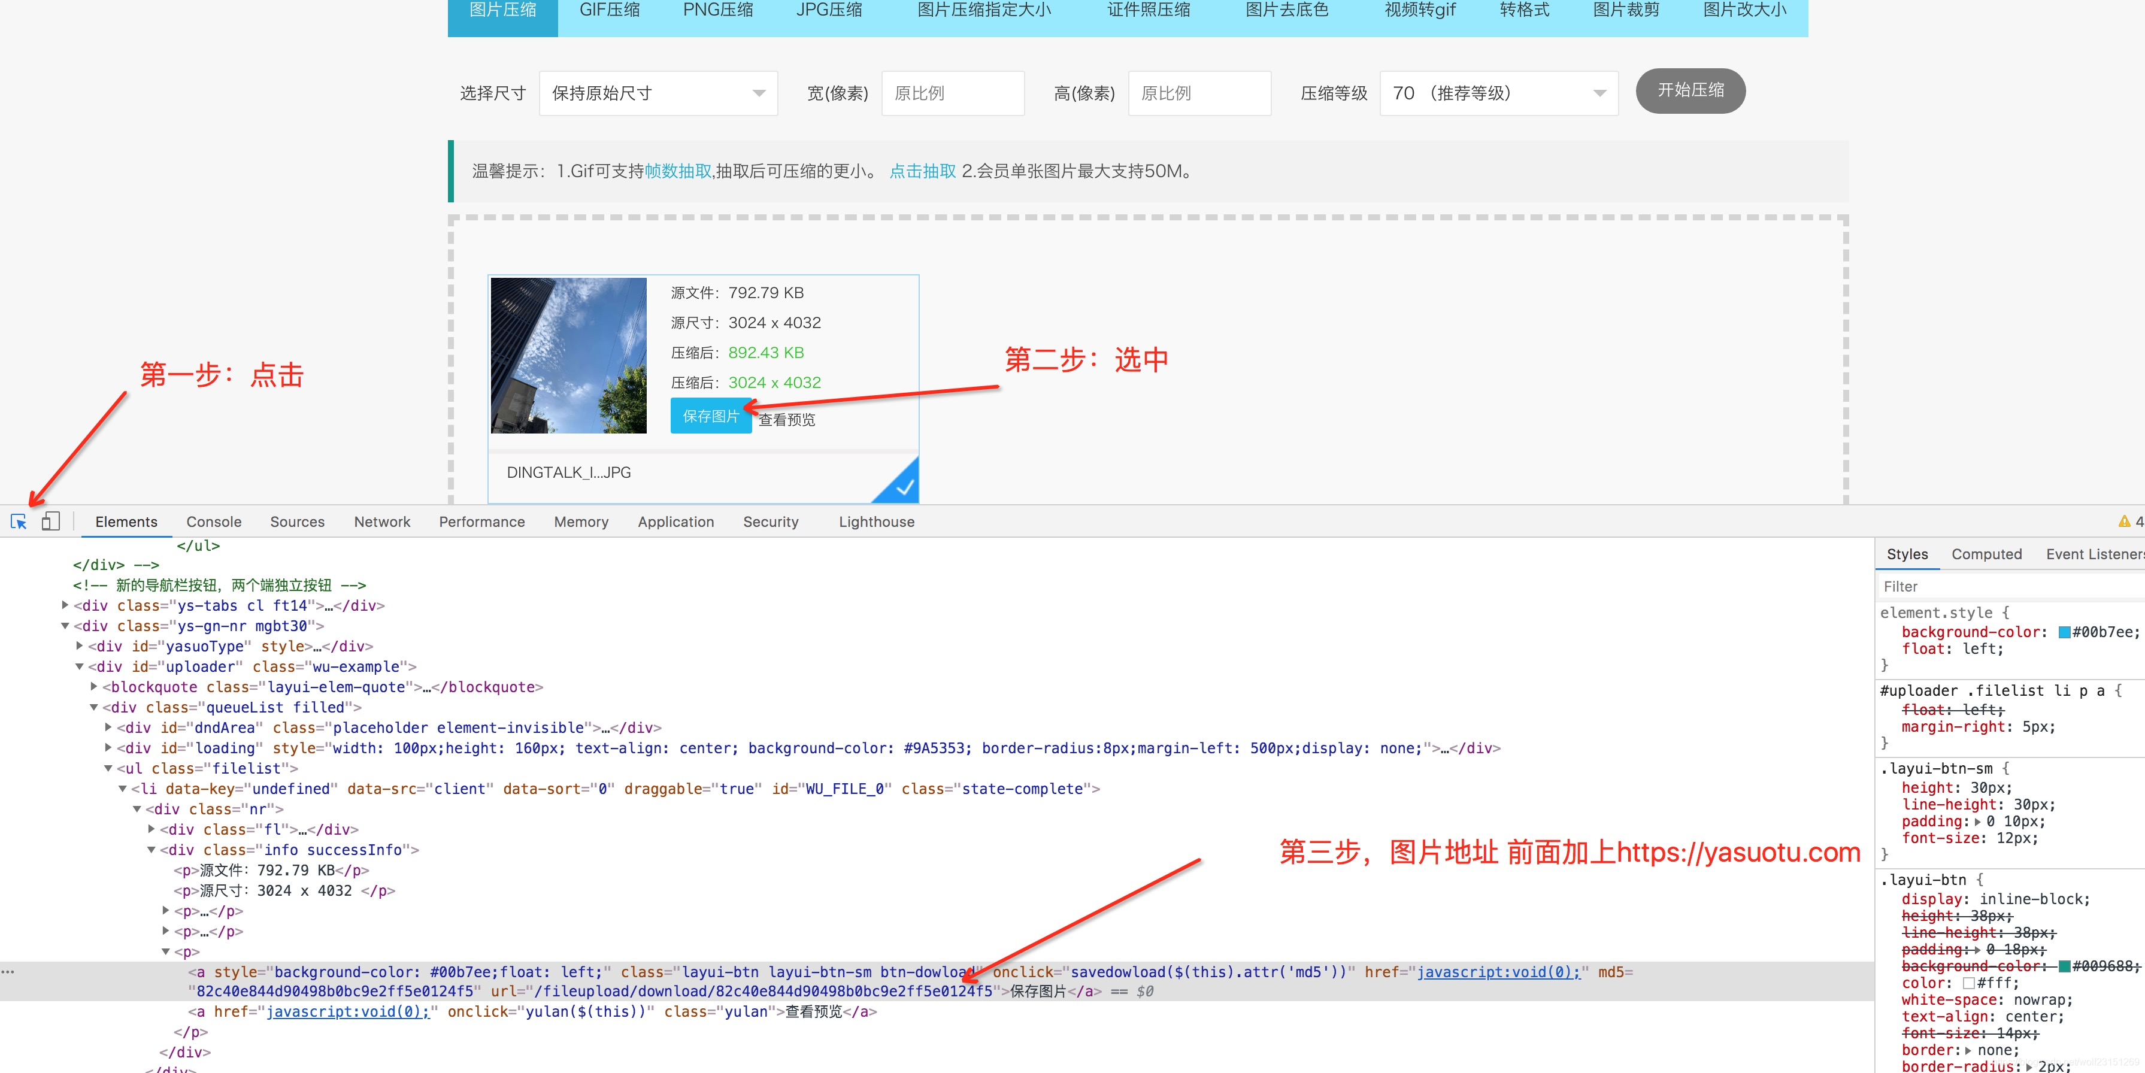Click the 点击抽取 link
Image resolution: width=2145 pixels, height=1073 pixels.
(923, 171)
